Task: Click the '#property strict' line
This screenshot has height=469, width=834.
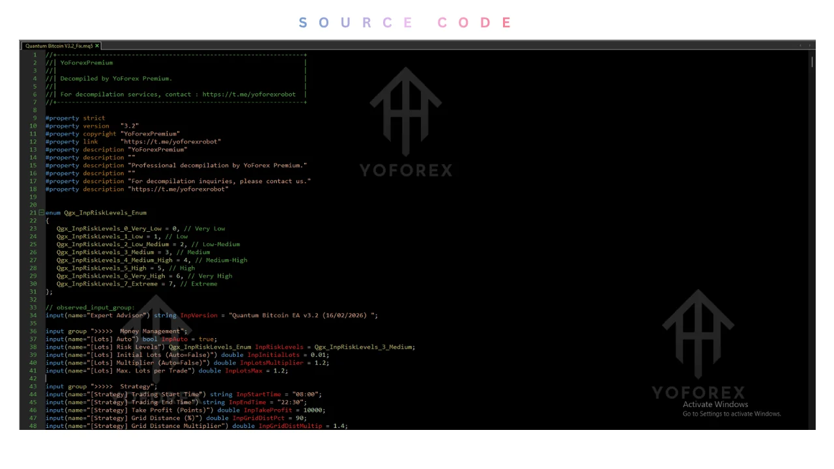Action: point(75,119)
